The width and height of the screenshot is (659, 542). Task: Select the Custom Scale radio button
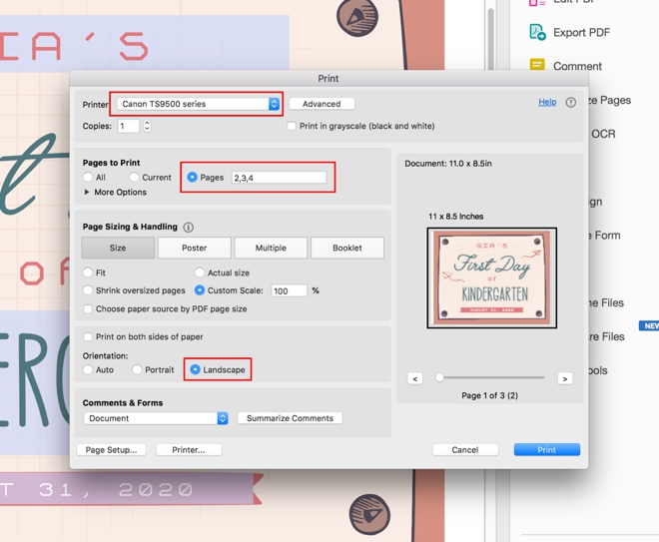(200, 290)
